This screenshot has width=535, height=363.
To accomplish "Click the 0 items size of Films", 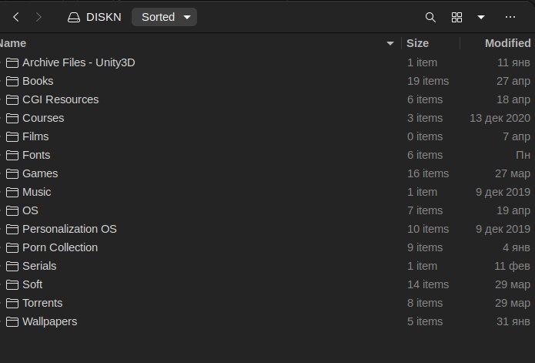I will 425,136.
